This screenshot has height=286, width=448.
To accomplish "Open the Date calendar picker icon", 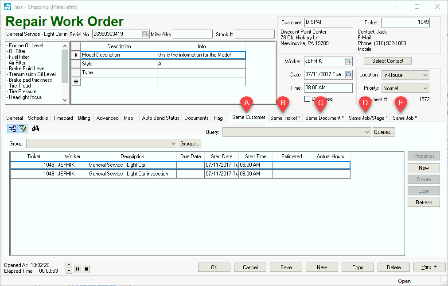I will [348, 75].
